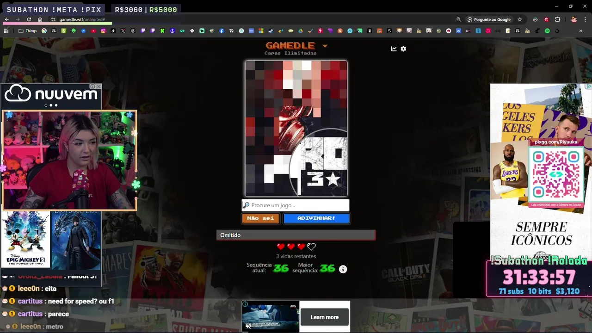The width and height of the screenshot is (592, 333).
Task: Click the Nuuvem logo banner
Action: [x=51, y=94]
